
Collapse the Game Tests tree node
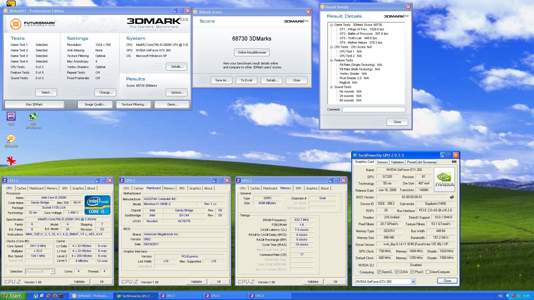pyautogui.click(x=331, y=25)
